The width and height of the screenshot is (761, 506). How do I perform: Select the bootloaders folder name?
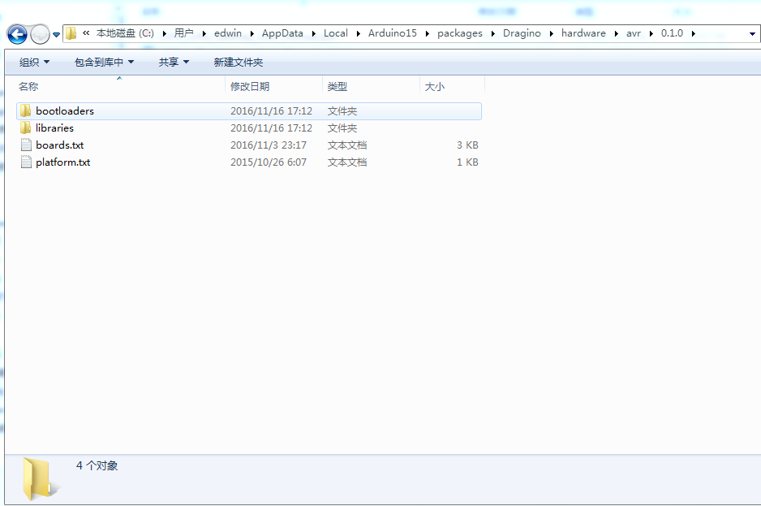(x=65, y=110)
